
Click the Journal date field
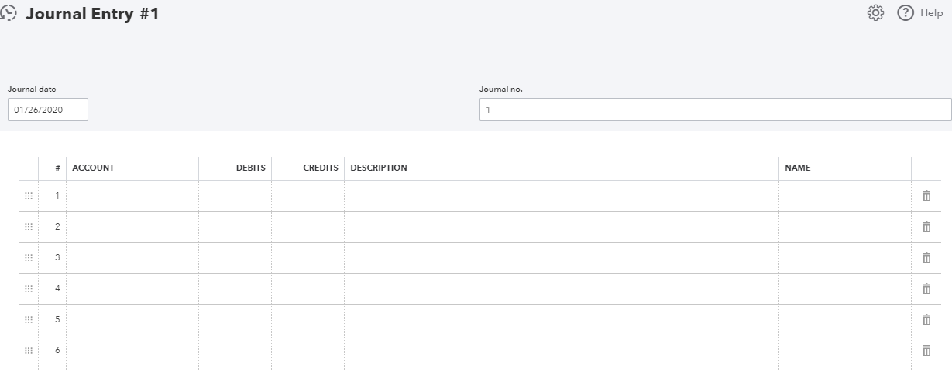pos(48,110)
